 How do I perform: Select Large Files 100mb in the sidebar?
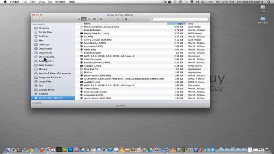[53, 98]
